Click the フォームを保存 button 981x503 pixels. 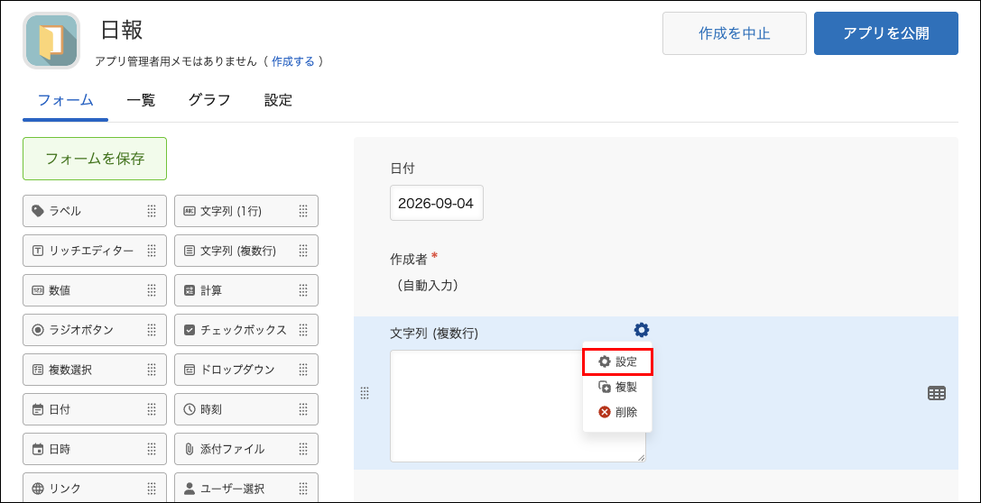point(95,159)
